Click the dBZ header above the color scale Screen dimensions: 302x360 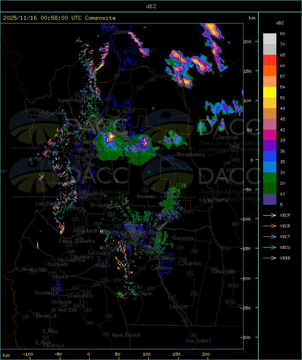coord(280,23)
